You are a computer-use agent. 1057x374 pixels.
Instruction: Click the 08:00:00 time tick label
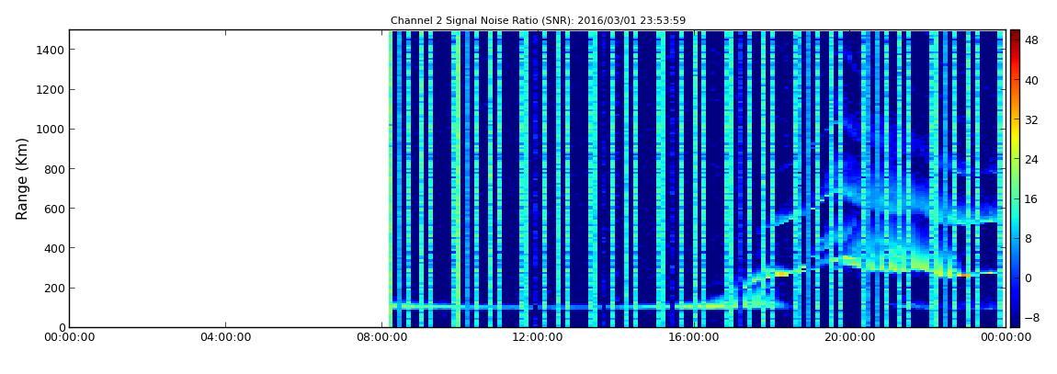click(x=381, y=337)
